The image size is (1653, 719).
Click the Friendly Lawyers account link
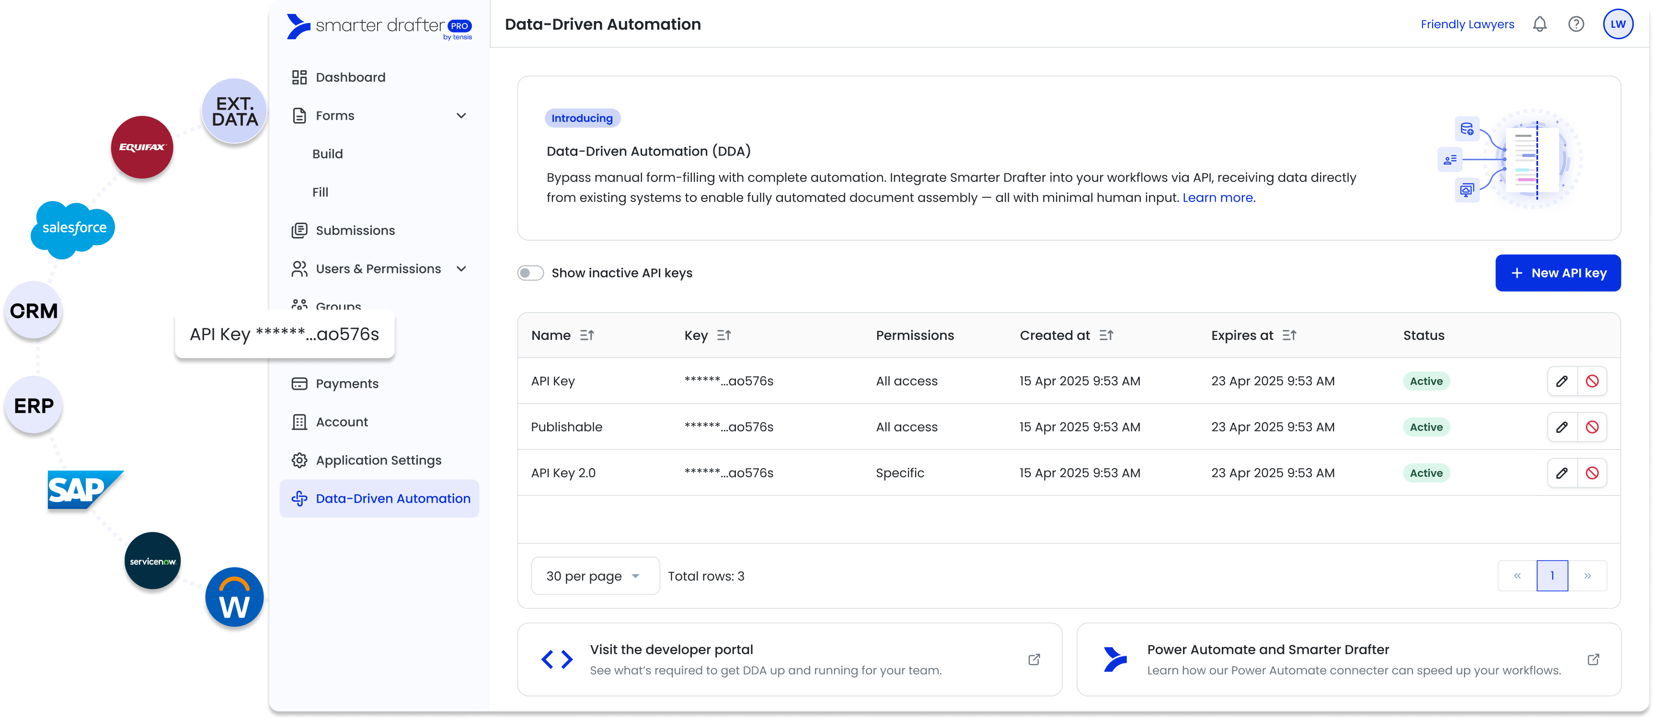click(x=1467, y=24)
